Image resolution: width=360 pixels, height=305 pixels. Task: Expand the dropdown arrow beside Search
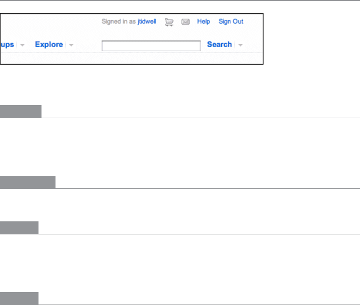coord(240,45)
